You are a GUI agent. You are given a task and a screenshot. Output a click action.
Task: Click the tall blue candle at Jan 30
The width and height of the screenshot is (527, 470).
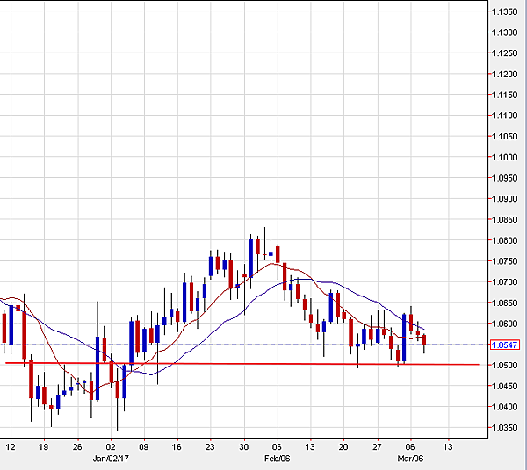point(250,258)
